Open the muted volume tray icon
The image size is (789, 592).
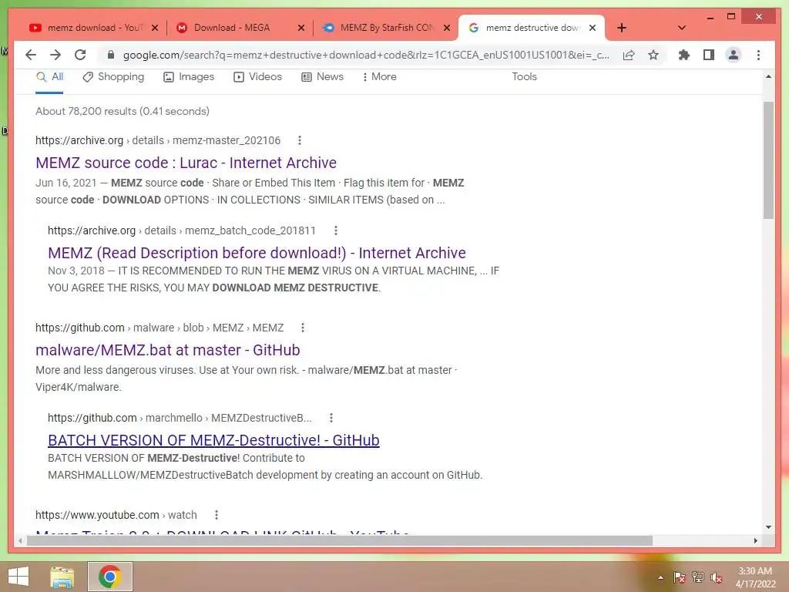(716, 577)
